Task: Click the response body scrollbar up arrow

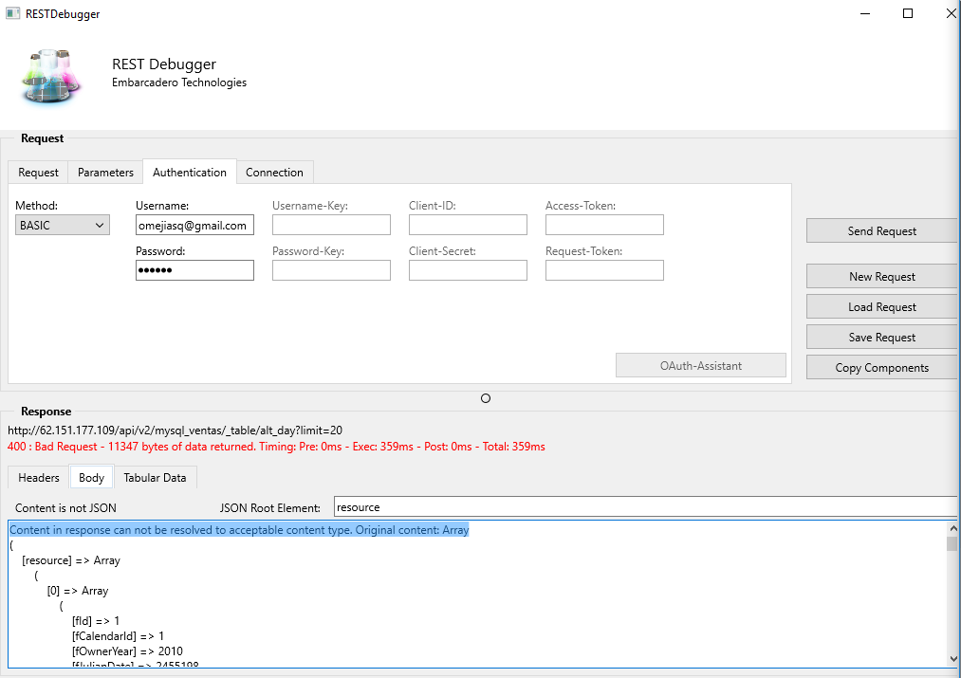Action: point(952,528)
